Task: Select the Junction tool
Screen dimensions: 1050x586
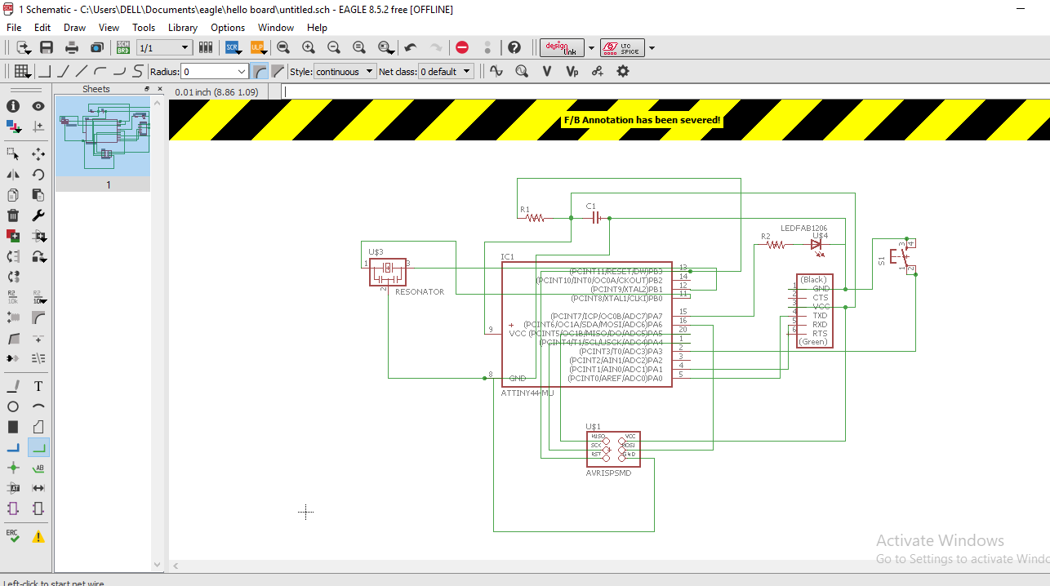Action: [x=13, y=468]
